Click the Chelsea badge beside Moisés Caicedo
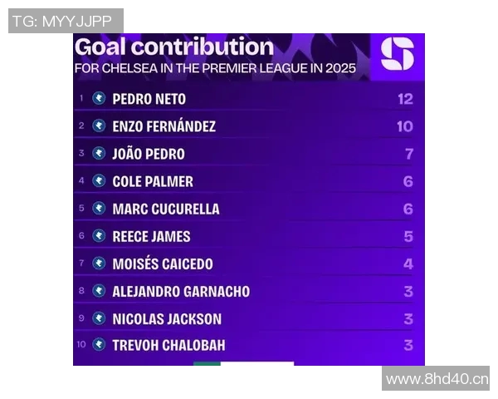This screenshot has width=498, height=399. point(99,264)
